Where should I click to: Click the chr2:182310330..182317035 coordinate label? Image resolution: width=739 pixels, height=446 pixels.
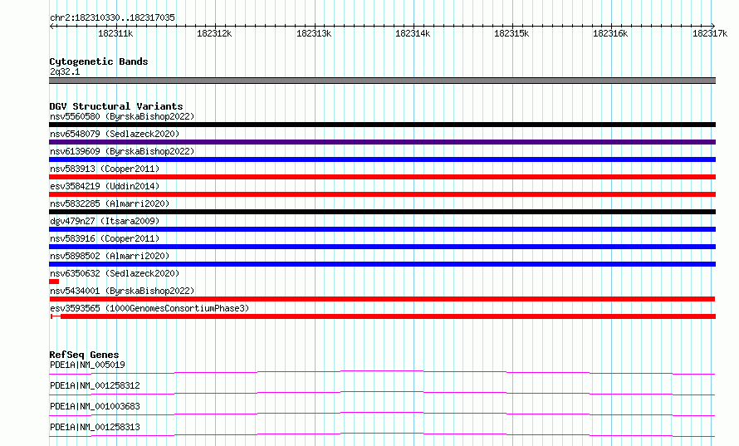(x=112, y=17)
